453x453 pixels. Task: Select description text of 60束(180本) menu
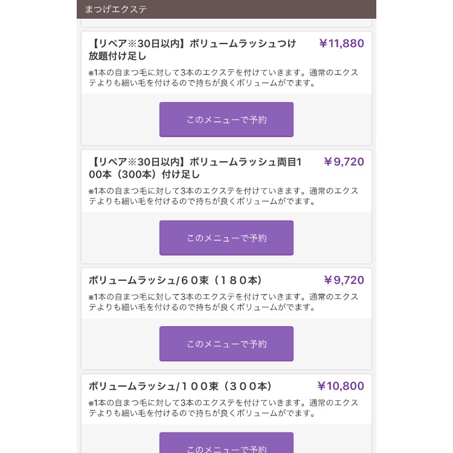(x=223, y=302)
